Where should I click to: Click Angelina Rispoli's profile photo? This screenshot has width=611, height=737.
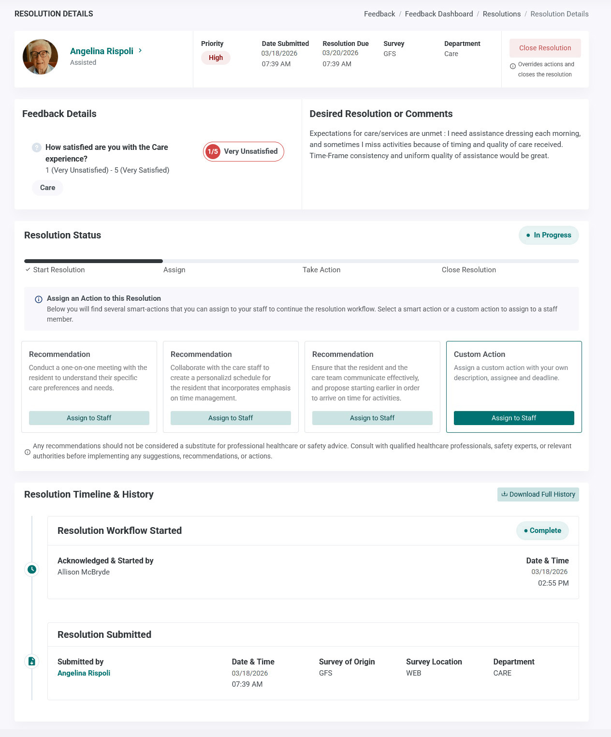click(41, 57)
